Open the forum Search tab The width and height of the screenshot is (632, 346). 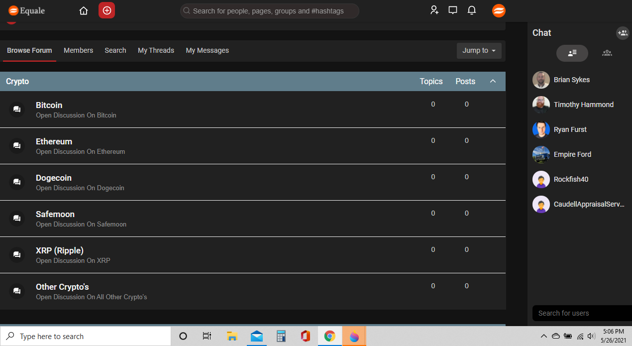115,50
